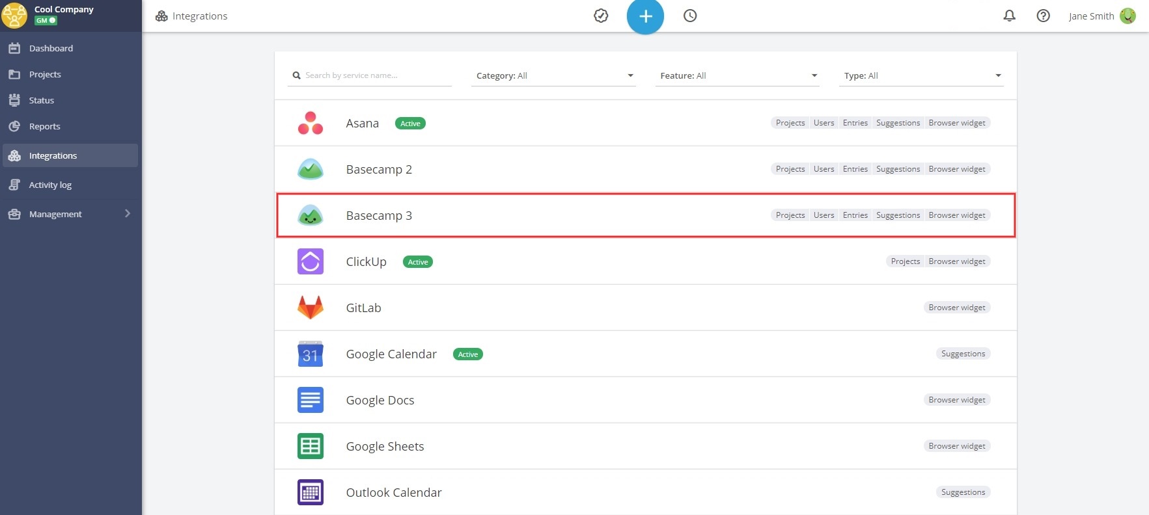Click the Jane Smith user name
Screen dimensions: 1149x515
tap(1091, 16)
